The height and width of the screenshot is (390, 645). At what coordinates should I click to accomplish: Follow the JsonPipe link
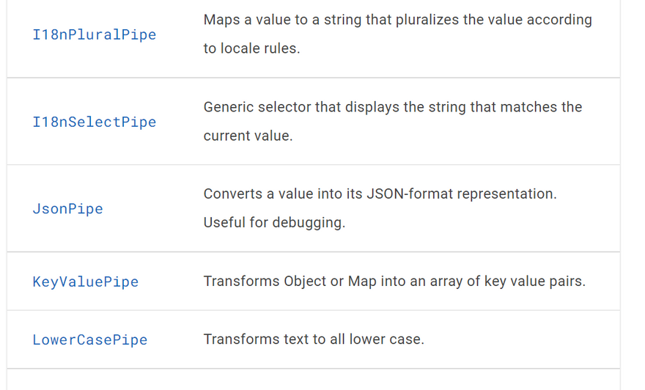pyautogui.click(x=67, y=209)
